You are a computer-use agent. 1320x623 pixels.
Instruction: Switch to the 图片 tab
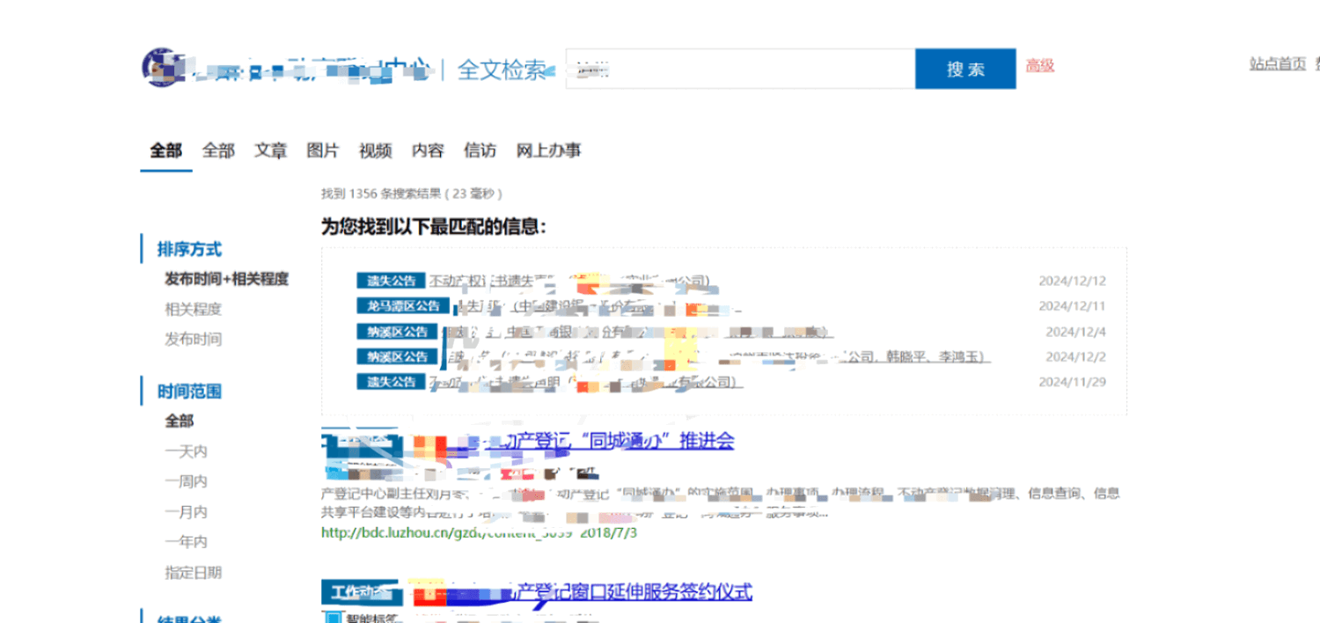coord(323,150)
